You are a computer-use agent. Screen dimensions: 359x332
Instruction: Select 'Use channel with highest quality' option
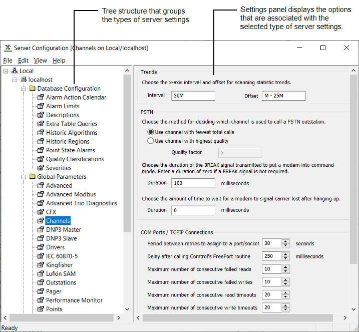point(151,141)
